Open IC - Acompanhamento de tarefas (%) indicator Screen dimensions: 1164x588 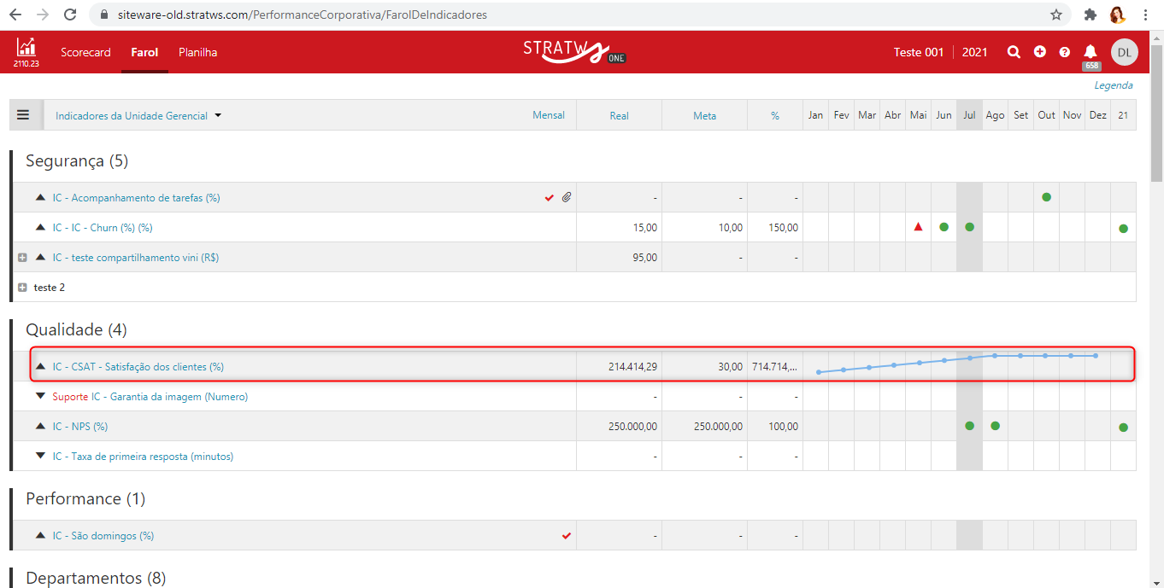tap(137, 198)
